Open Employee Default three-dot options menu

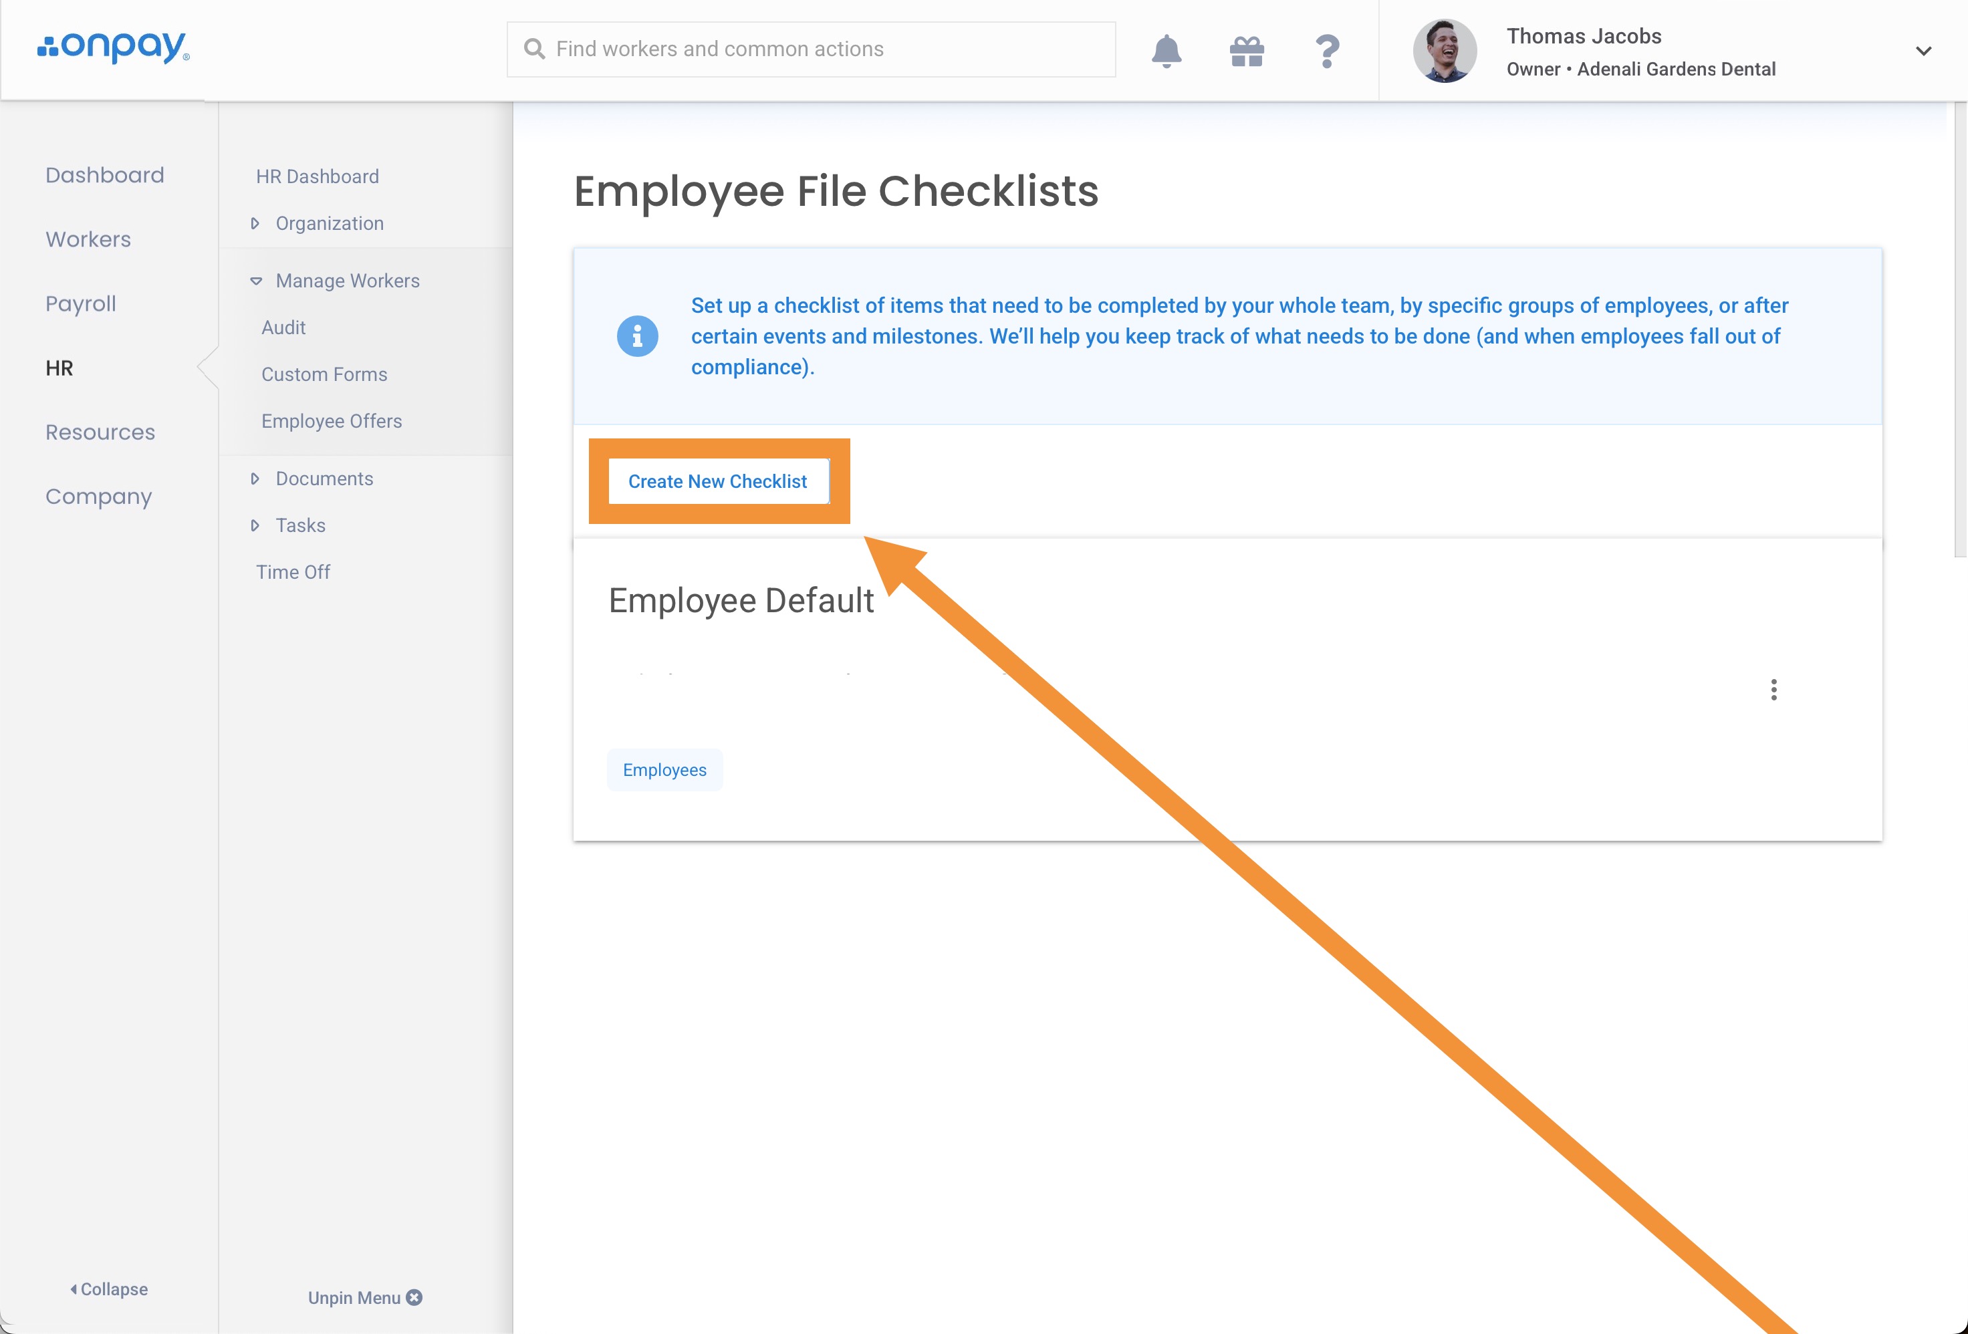click(x=1773, y=689)
